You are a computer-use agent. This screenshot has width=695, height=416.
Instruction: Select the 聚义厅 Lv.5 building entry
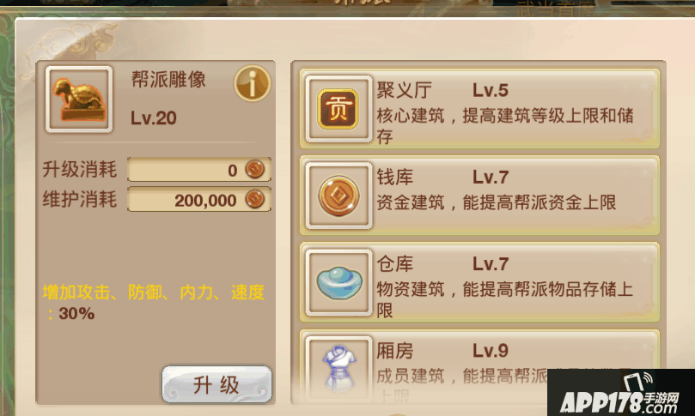pyautogui.click(x=479, y=109)
